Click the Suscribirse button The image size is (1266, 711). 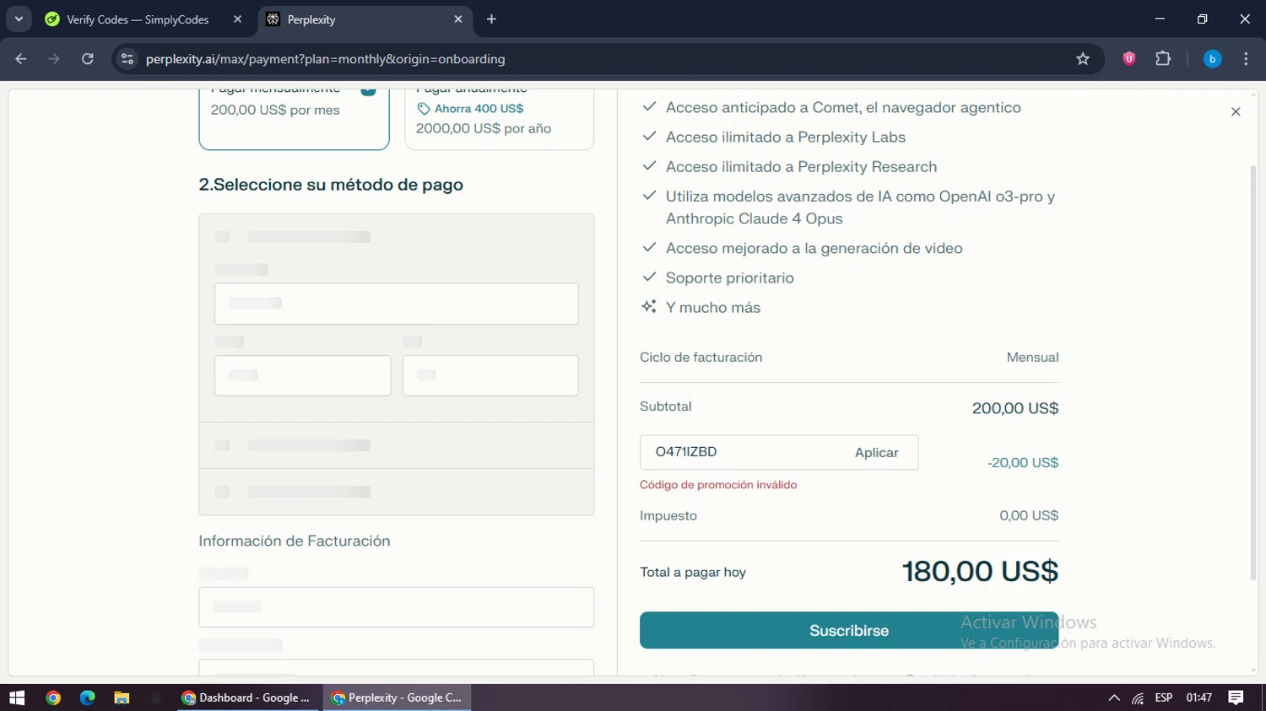click(849, 630)
